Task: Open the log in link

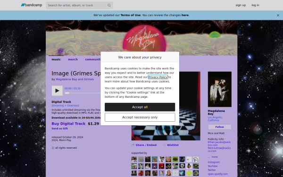Action: point(255,5)
